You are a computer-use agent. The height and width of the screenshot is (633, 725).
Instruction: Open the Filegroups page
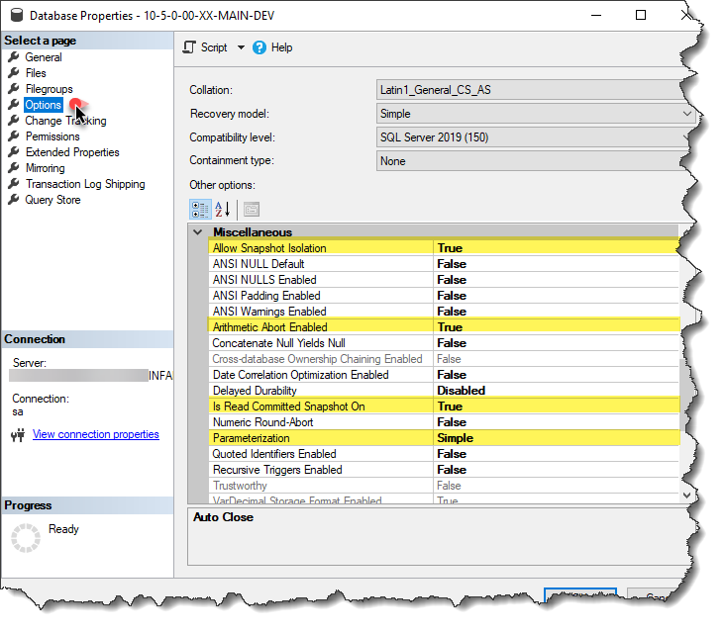pyautogui.click(x=49, y=89)
